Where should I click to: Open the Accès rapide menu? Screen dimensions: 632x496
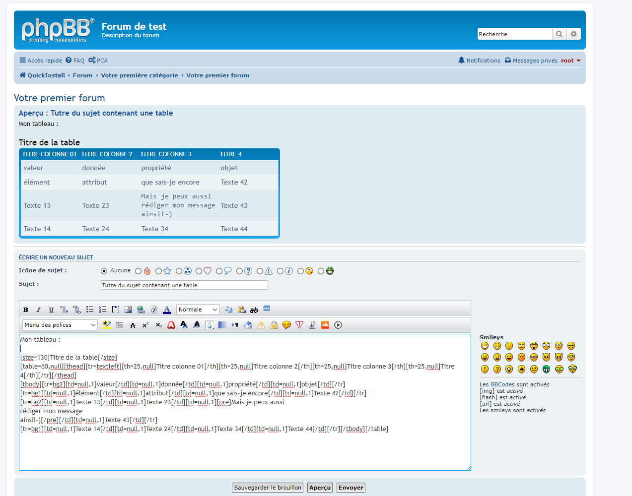41,61
